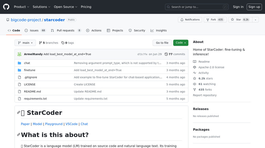
Task: Open the green Code dropdown
Action: pyautogui.click(x=180, y=43)
